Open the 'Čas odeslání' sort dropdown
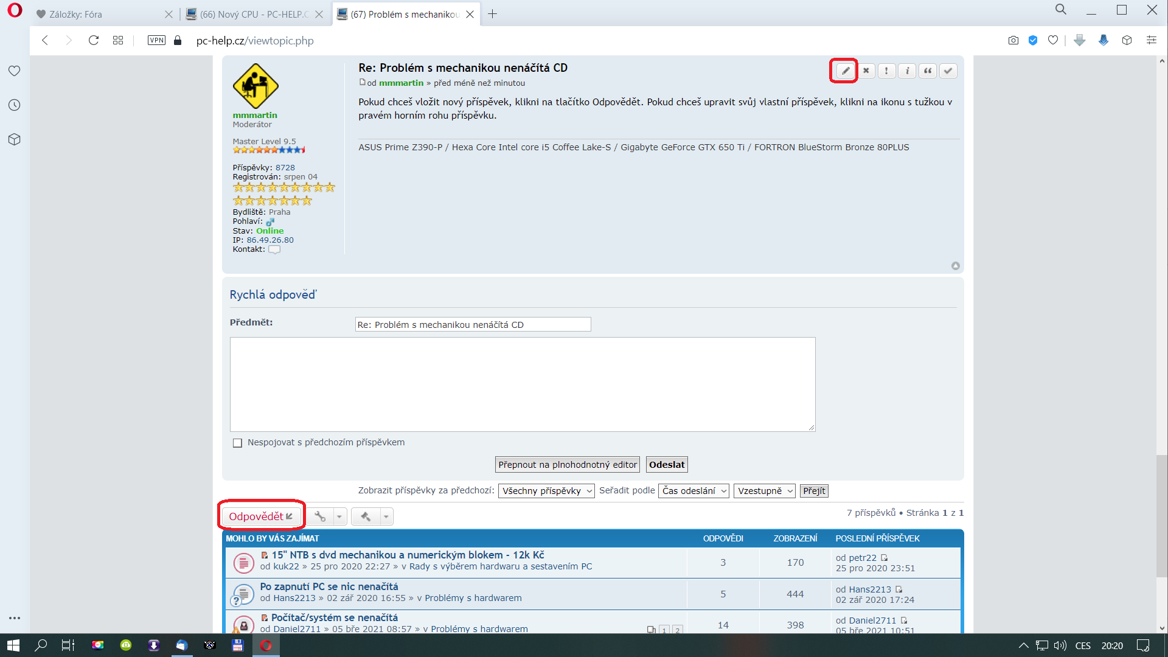The image size is (1168, 657). [693, 491]
